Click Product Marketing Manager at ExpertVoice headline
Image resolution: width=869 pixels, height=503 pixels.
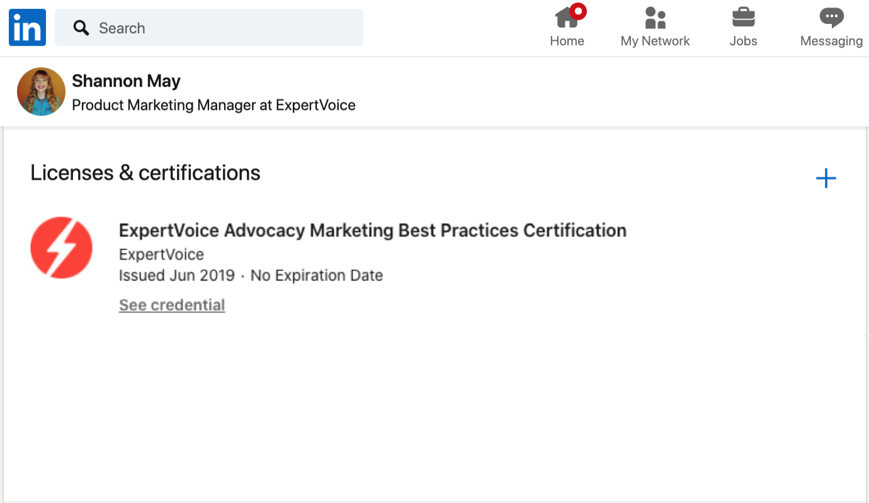213,105
